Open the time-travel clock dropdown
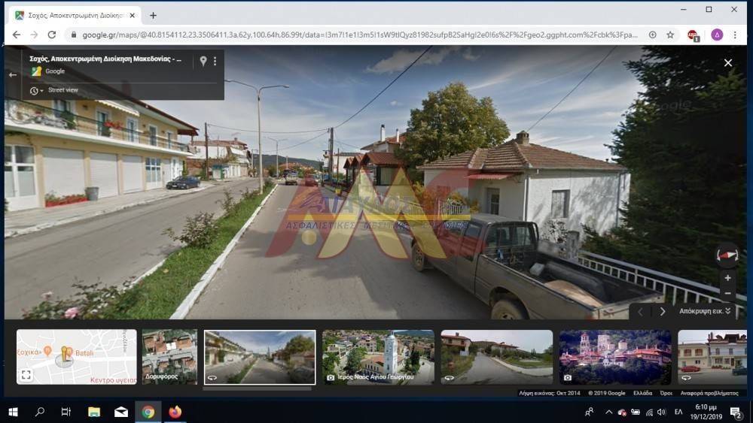Screen dimensions: 753x423 (x=36, y=91)
